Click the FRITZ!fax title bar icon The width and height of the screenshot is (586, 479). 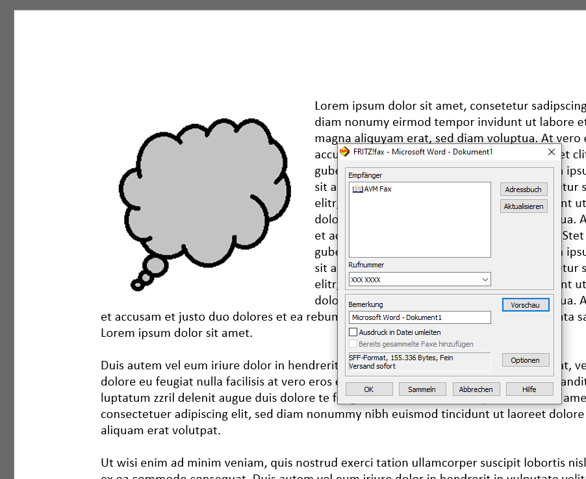click(x=343, y=151)
